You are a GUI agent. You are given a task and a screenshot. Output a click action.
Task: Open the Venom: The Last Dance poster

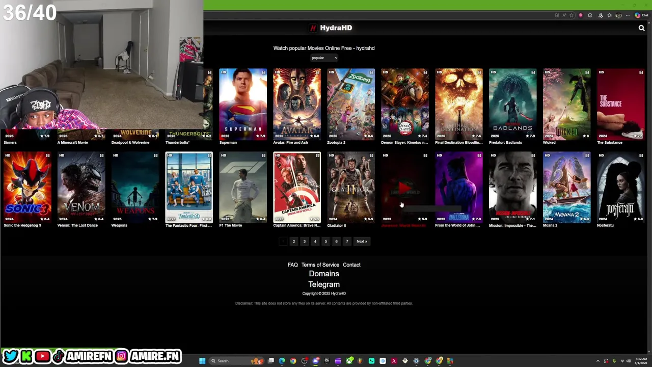(x=81, y=187)
